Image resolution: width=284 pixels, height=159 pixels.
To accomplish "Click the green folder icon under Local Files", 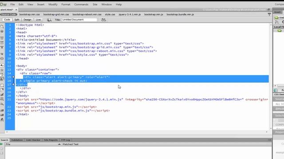I will click(280, 30).
